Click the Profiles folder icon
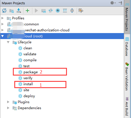 pos(9,19)
